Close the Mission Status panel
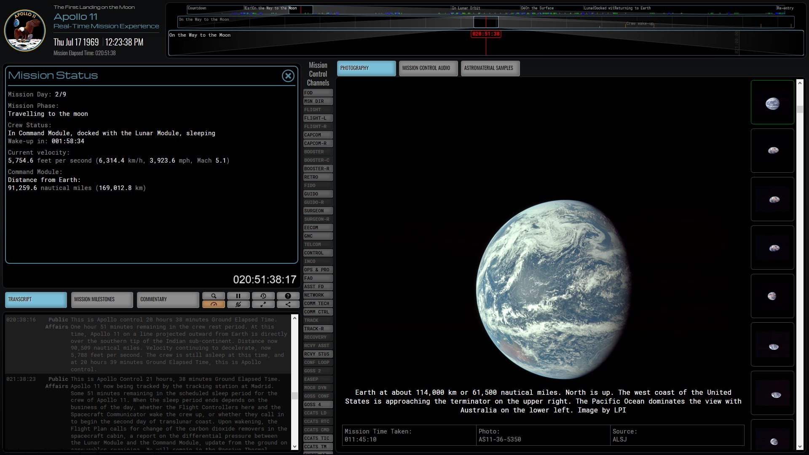The width and height of the screenshot is (809, 455). 288,76
